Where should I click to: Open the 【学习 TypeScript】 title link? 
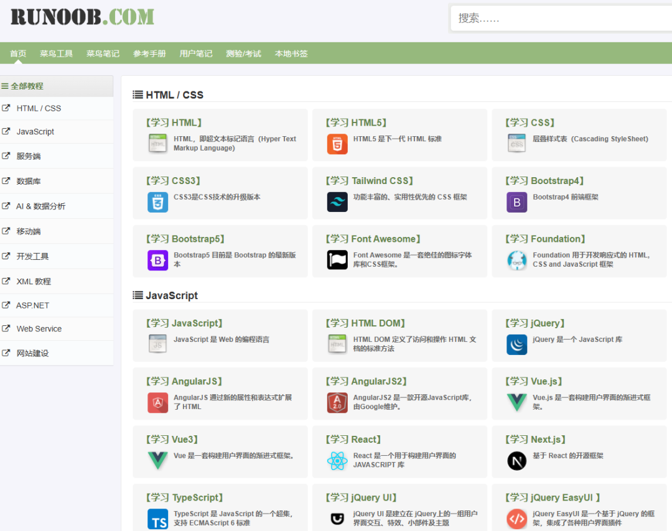click(184, 498)
